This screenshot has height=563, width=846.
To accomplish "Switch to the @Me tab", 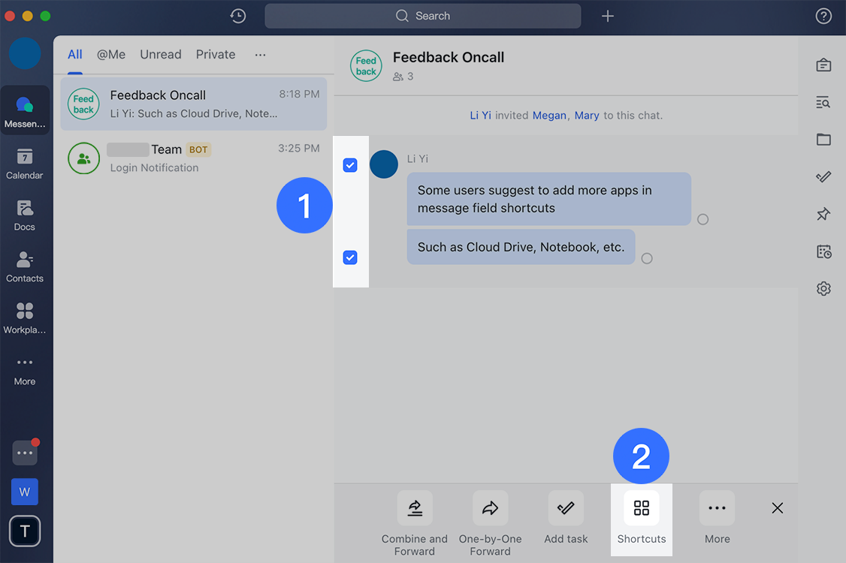I will coord(110,54).
